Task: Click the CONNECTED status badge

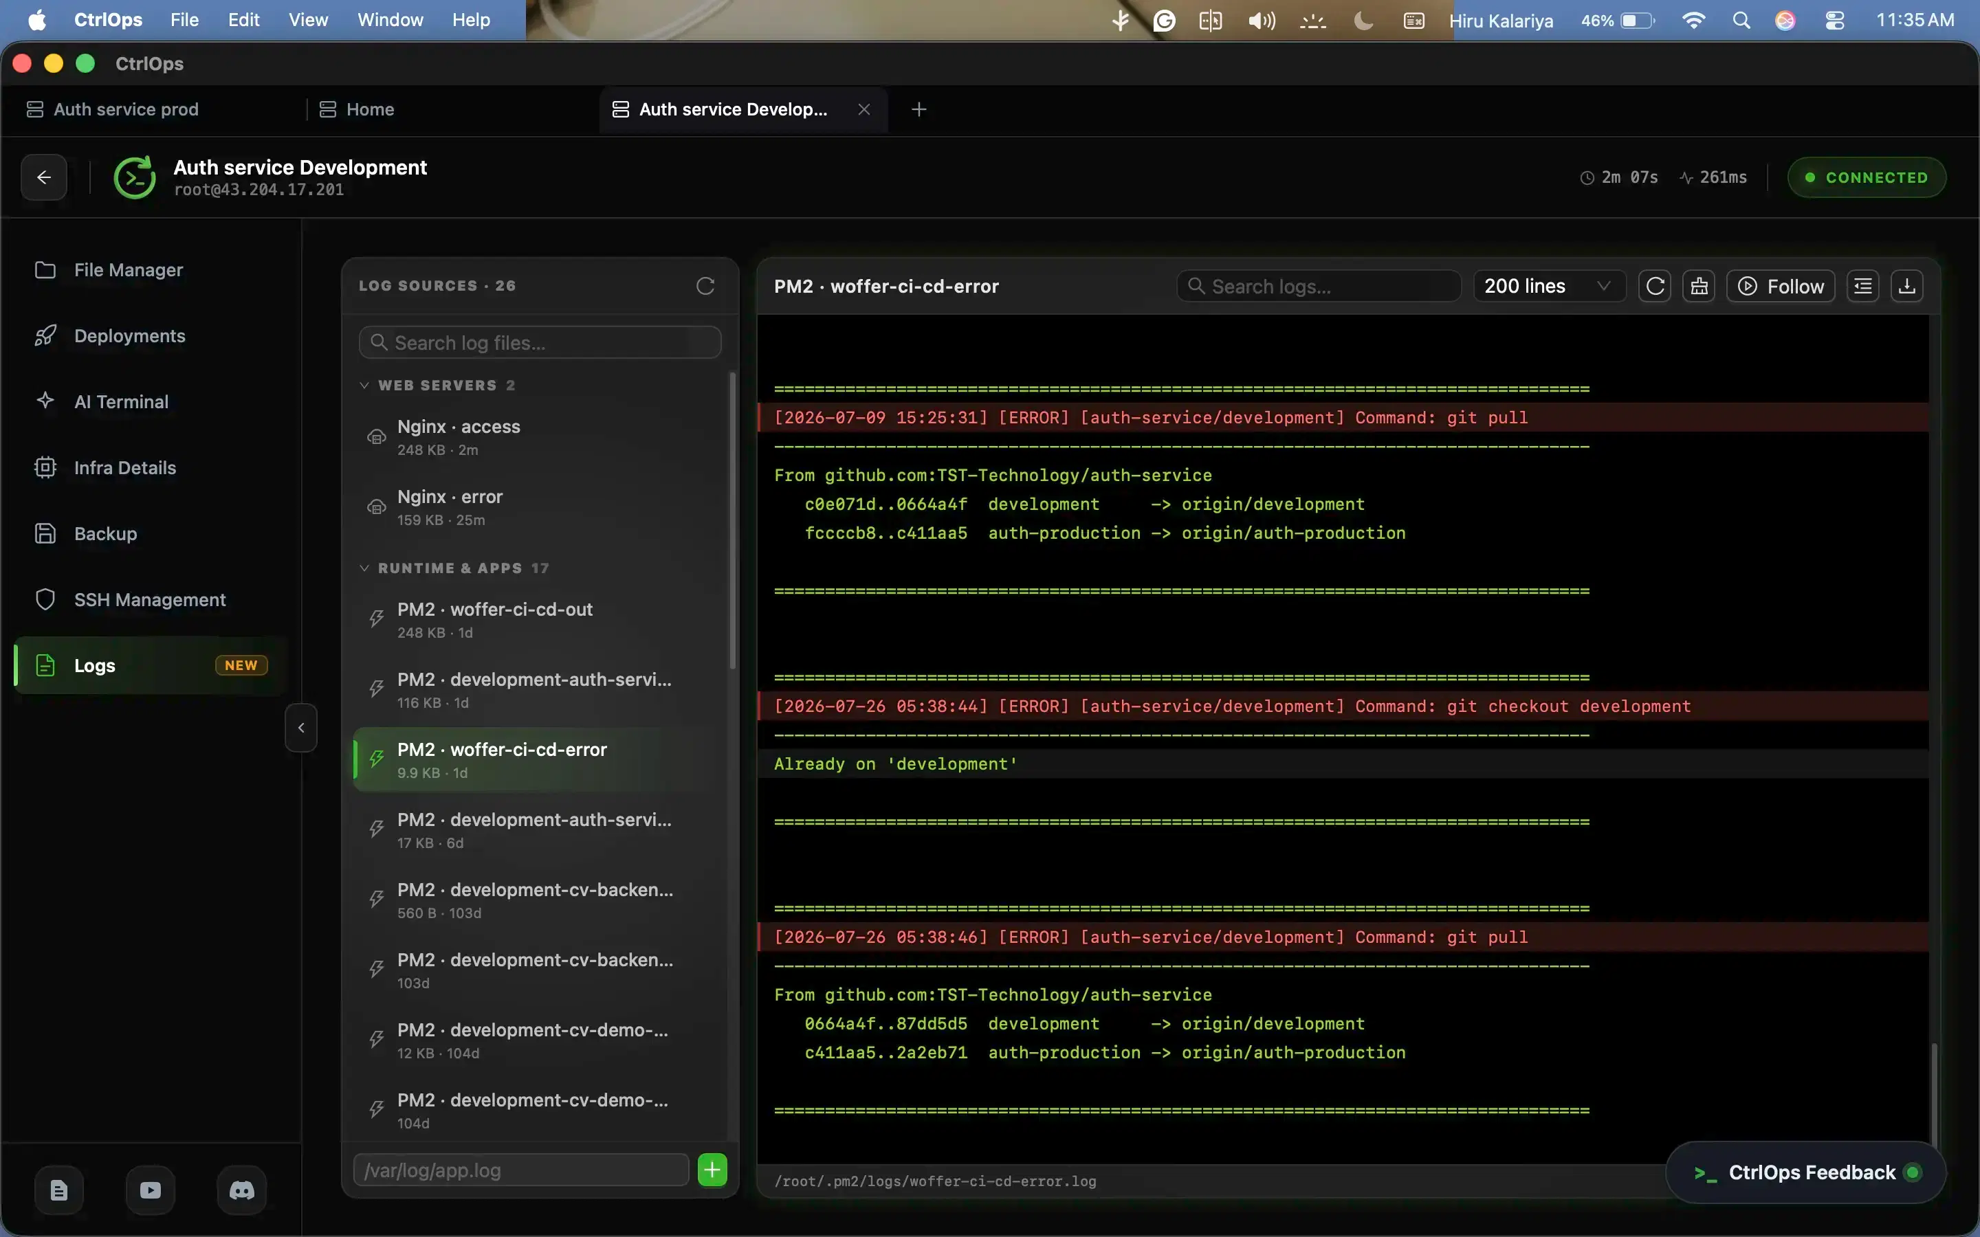Action: click(1867, 177)
